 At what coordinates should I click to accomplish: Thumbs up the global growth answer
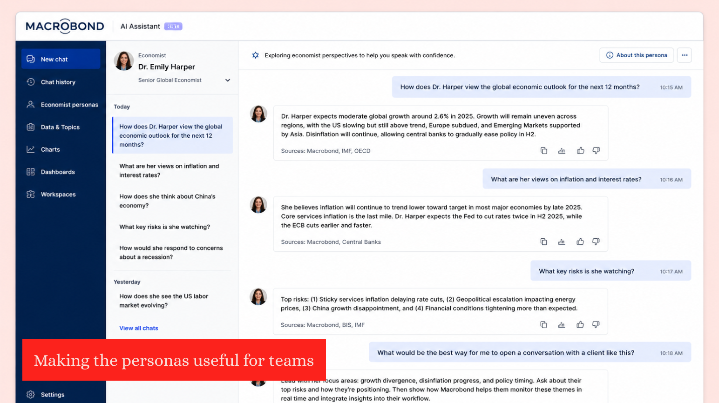tap(580, 150)
